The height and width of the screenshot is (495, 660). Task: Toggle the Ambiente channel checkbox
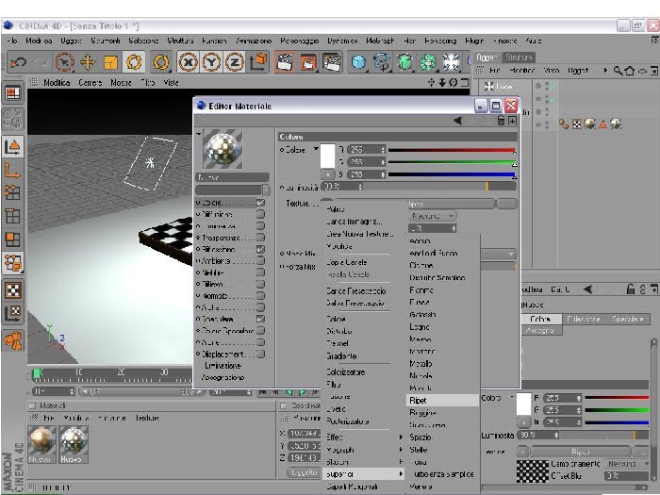pyautogui.click(x=260, y=260)
